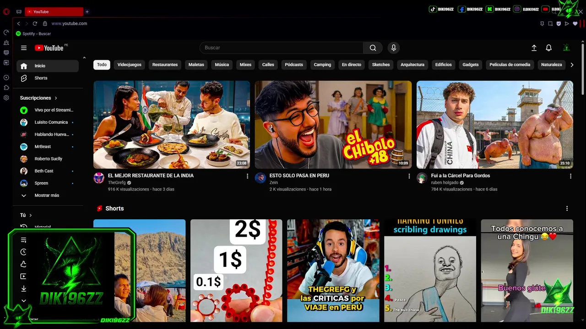Screen dimensions: 586x329
Task: Select the En directo filter chip
Action: tap(352, 64)
